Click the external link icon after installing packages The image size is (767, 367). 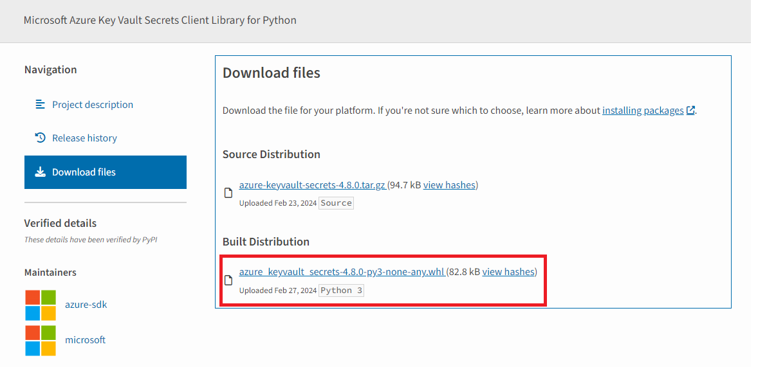point(690,111)
